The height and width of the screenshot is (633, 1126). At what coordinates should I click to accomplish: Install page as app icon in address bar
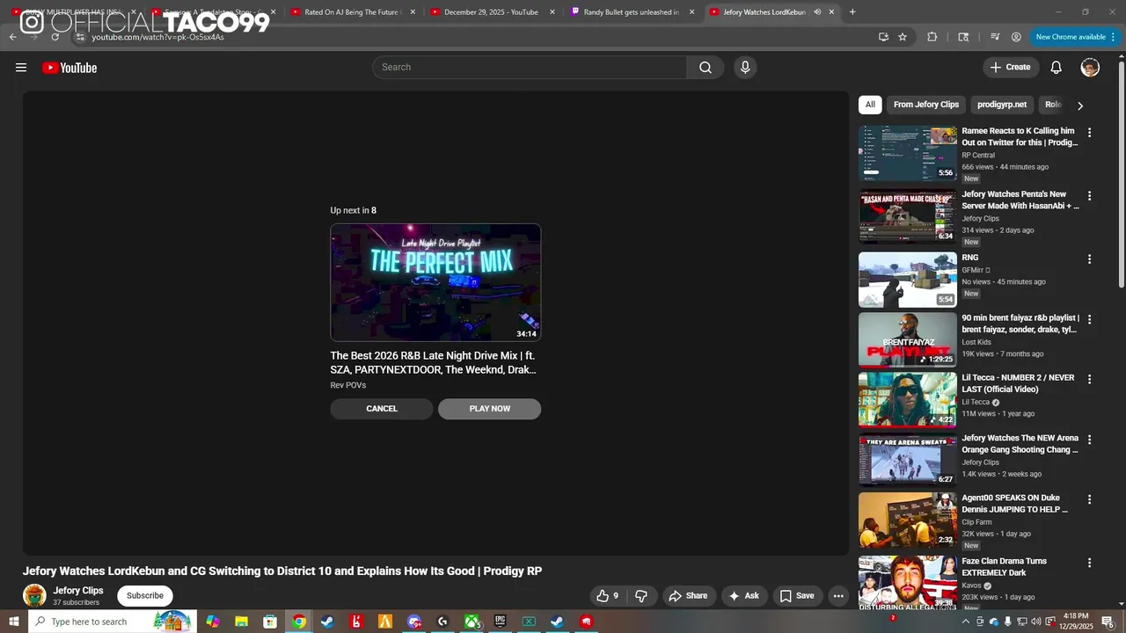click(x=883, y=37)
